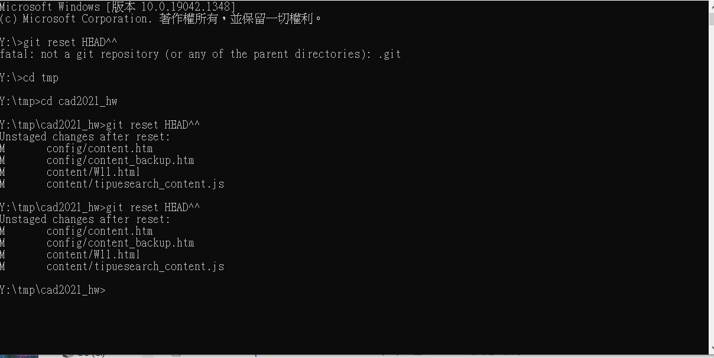Screen dimensions: 714x358
Task: Click the second content/W11.html entry
Action: (93, 255)
